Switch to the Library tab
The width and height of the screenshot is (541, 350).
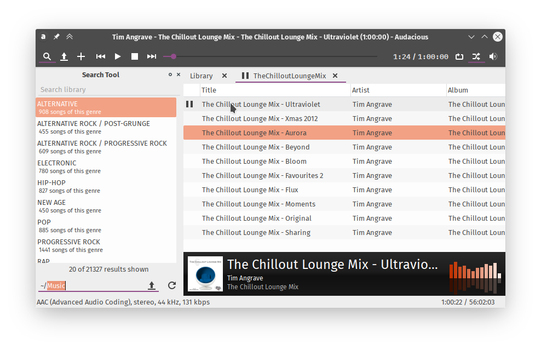[201, 76]
